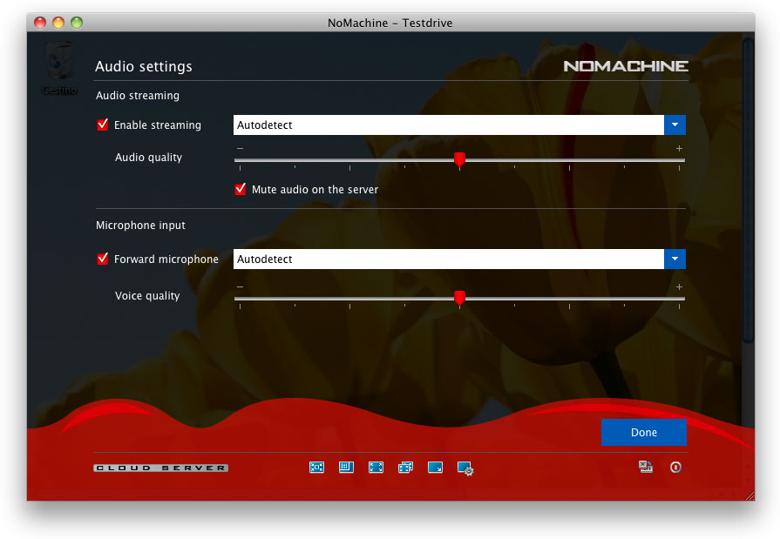The width and height of the screenshot is (780, 539).
Task: Click the Audio quality slider handle
Action: point(459,159)
